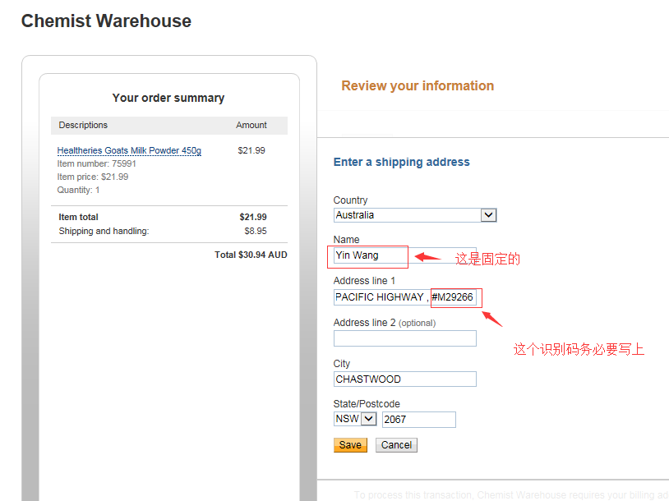Screen dimensions: 669x501
Task: Click the red arrow below the #M29266 code
Action: pyautogui.click(x=492, y=319)
